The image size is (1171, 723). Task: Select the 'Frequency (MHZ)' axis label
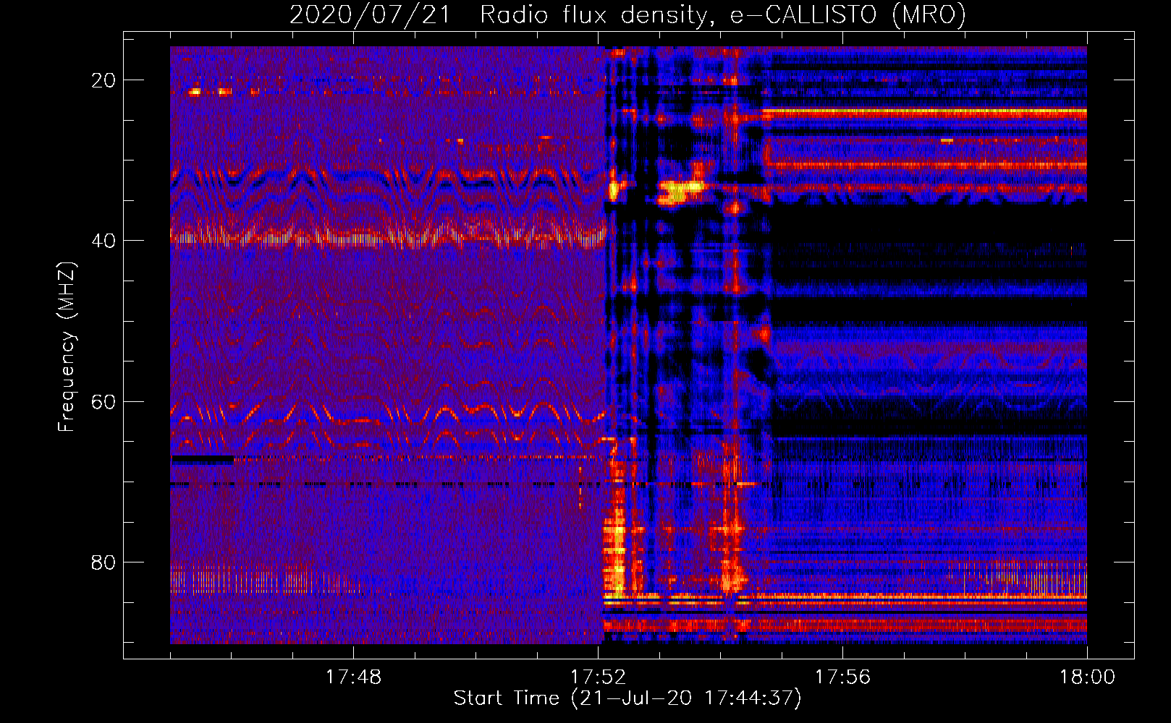67,346
